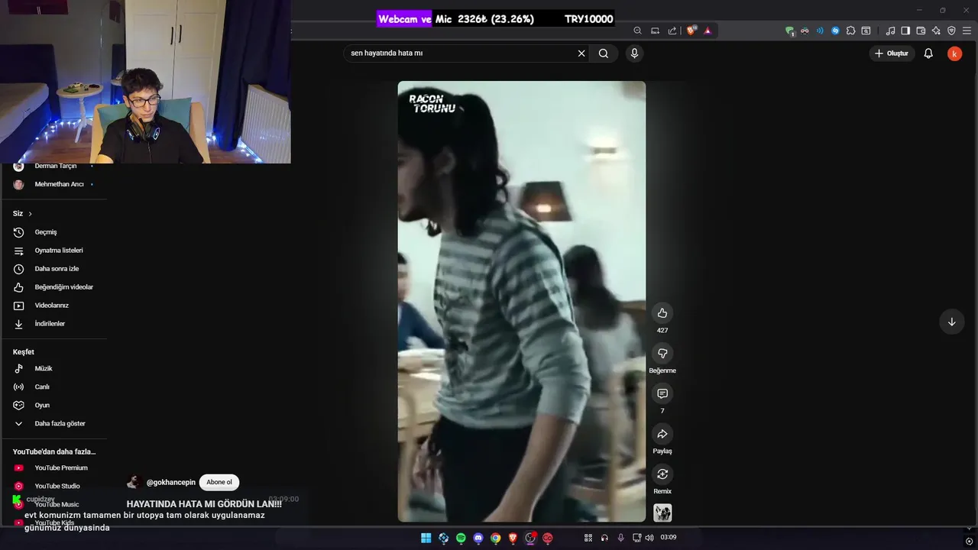This screenshot has height=550, width=978.
Task: Click the 'HAYATINDA HATA MI GÖRDÜN LAN!!!' title
Action: [x=204, y=504]
